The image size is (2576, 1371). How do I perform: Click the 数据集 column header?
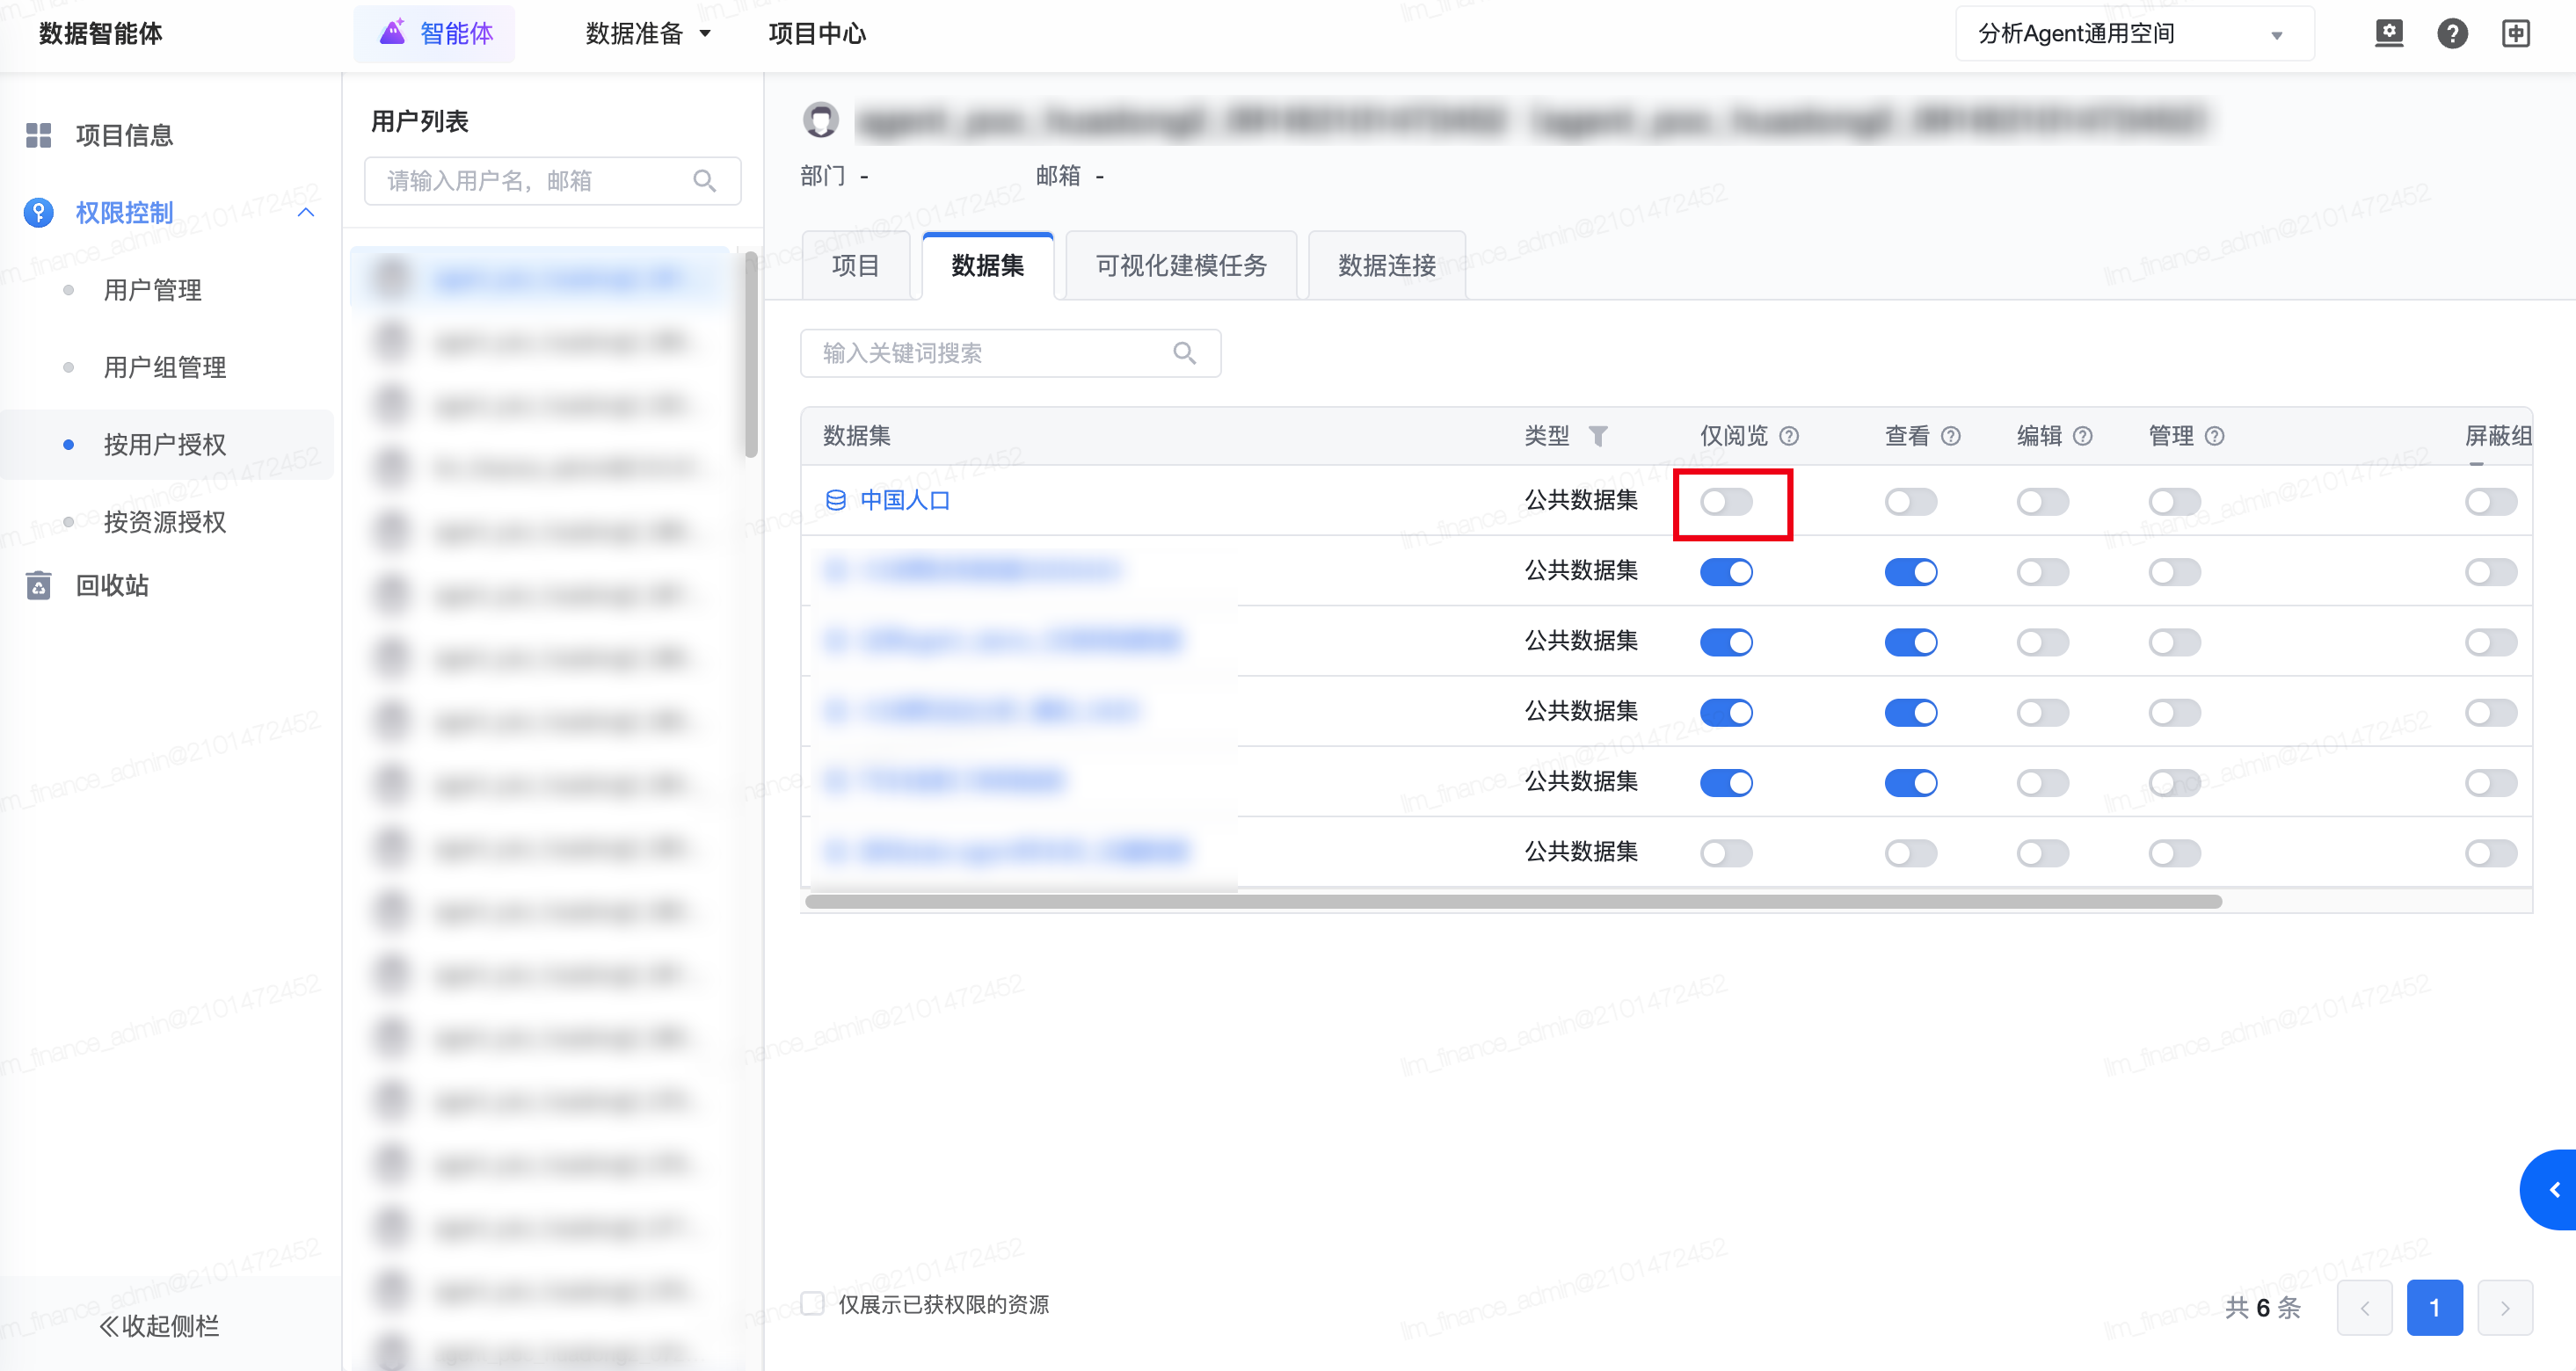coord(857,436)
